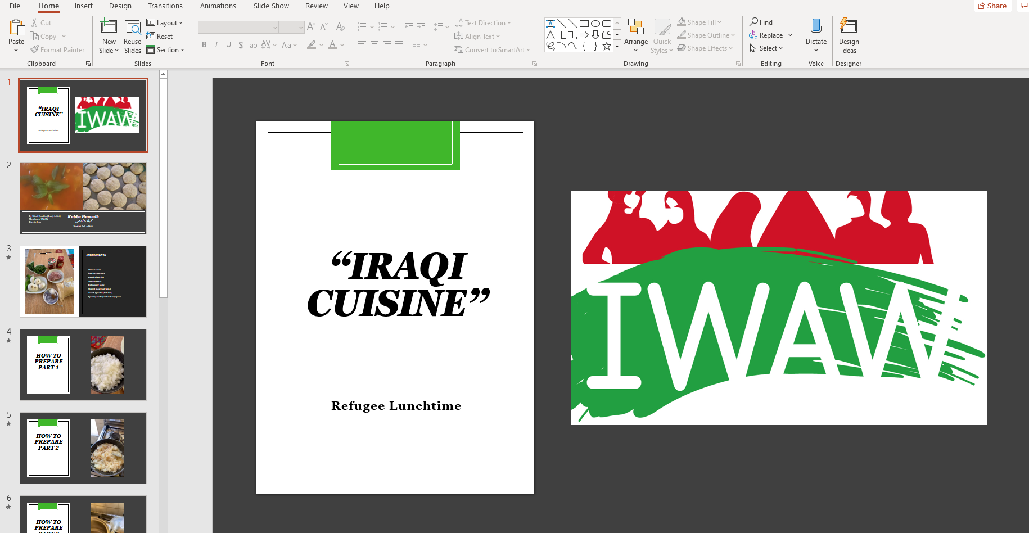Toggle Underline formatting

click(x=228, y=45)
